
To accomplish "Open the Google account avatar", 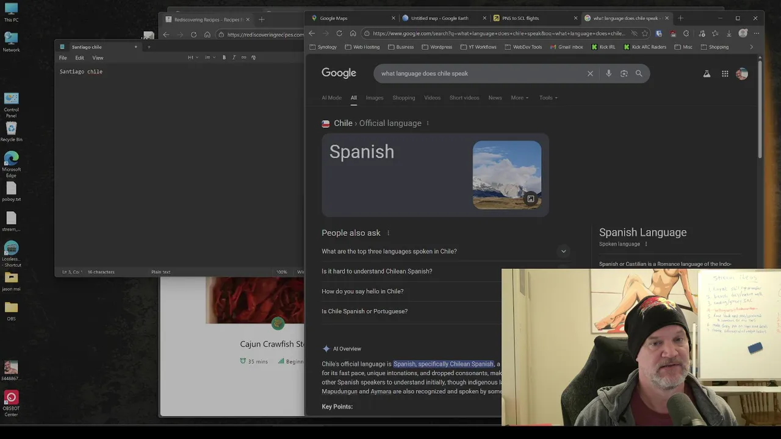I will pyautogui.click(x=742, y=74).
